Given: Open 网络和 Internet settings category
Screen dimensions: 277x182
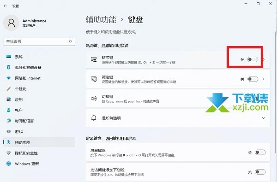Looking at the screenshot, I should pos(39,78).
